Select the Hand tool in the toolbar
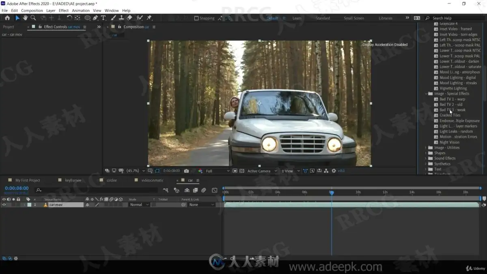The height and width of the screenshot is (274, 487). (x=25, y=18)
